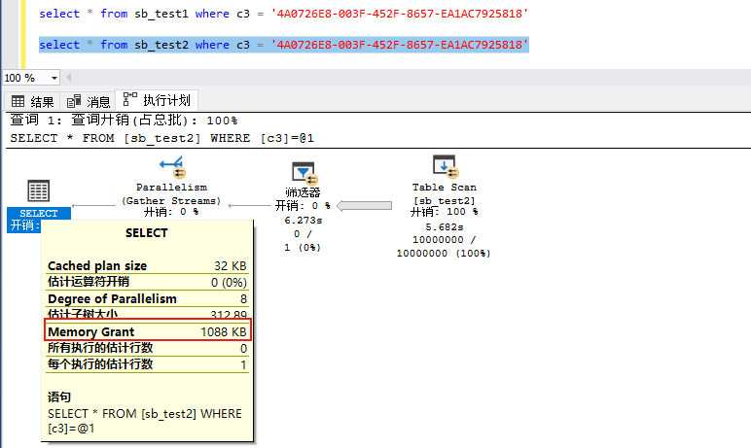The width and height of the screenshot is (751, 448).
Task: Click the [sb_test2] Table Scan label
Action: pos(443,199)
